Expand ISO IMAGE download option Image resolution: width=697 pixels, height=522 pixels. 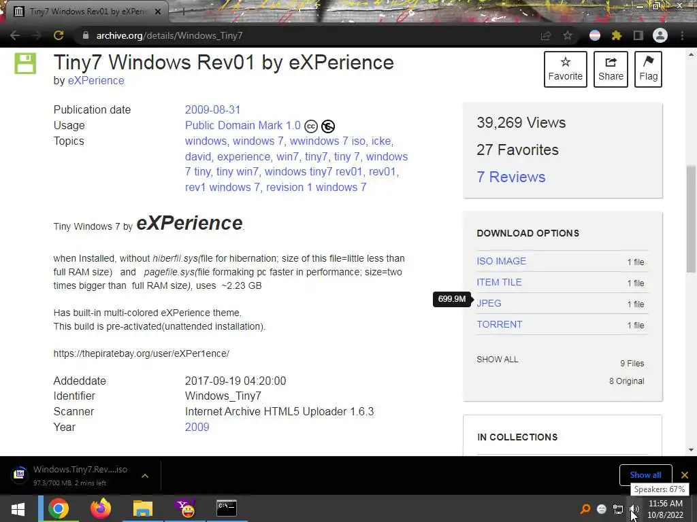coord(502,261)
